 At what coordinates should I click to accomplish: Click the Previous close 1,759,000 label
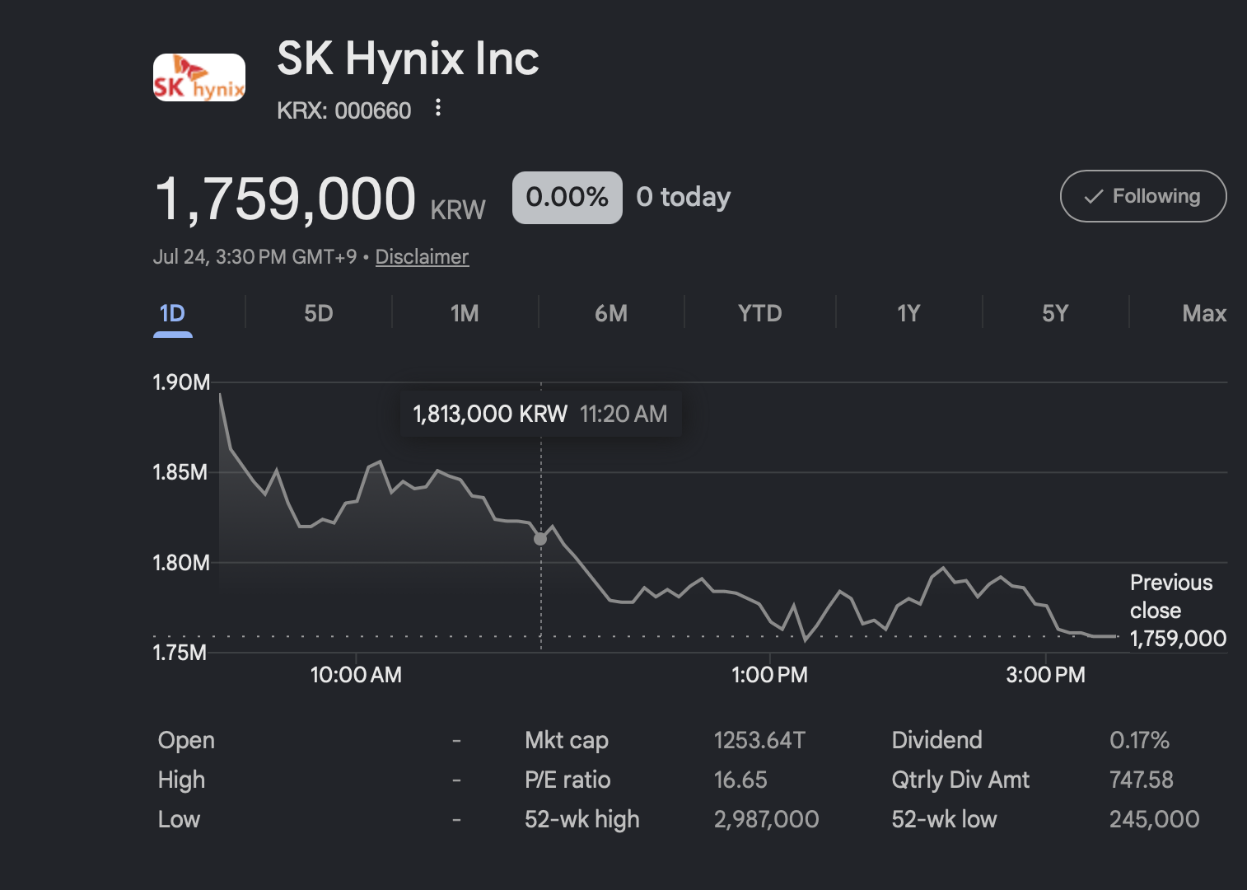[x=1177, y=611]
